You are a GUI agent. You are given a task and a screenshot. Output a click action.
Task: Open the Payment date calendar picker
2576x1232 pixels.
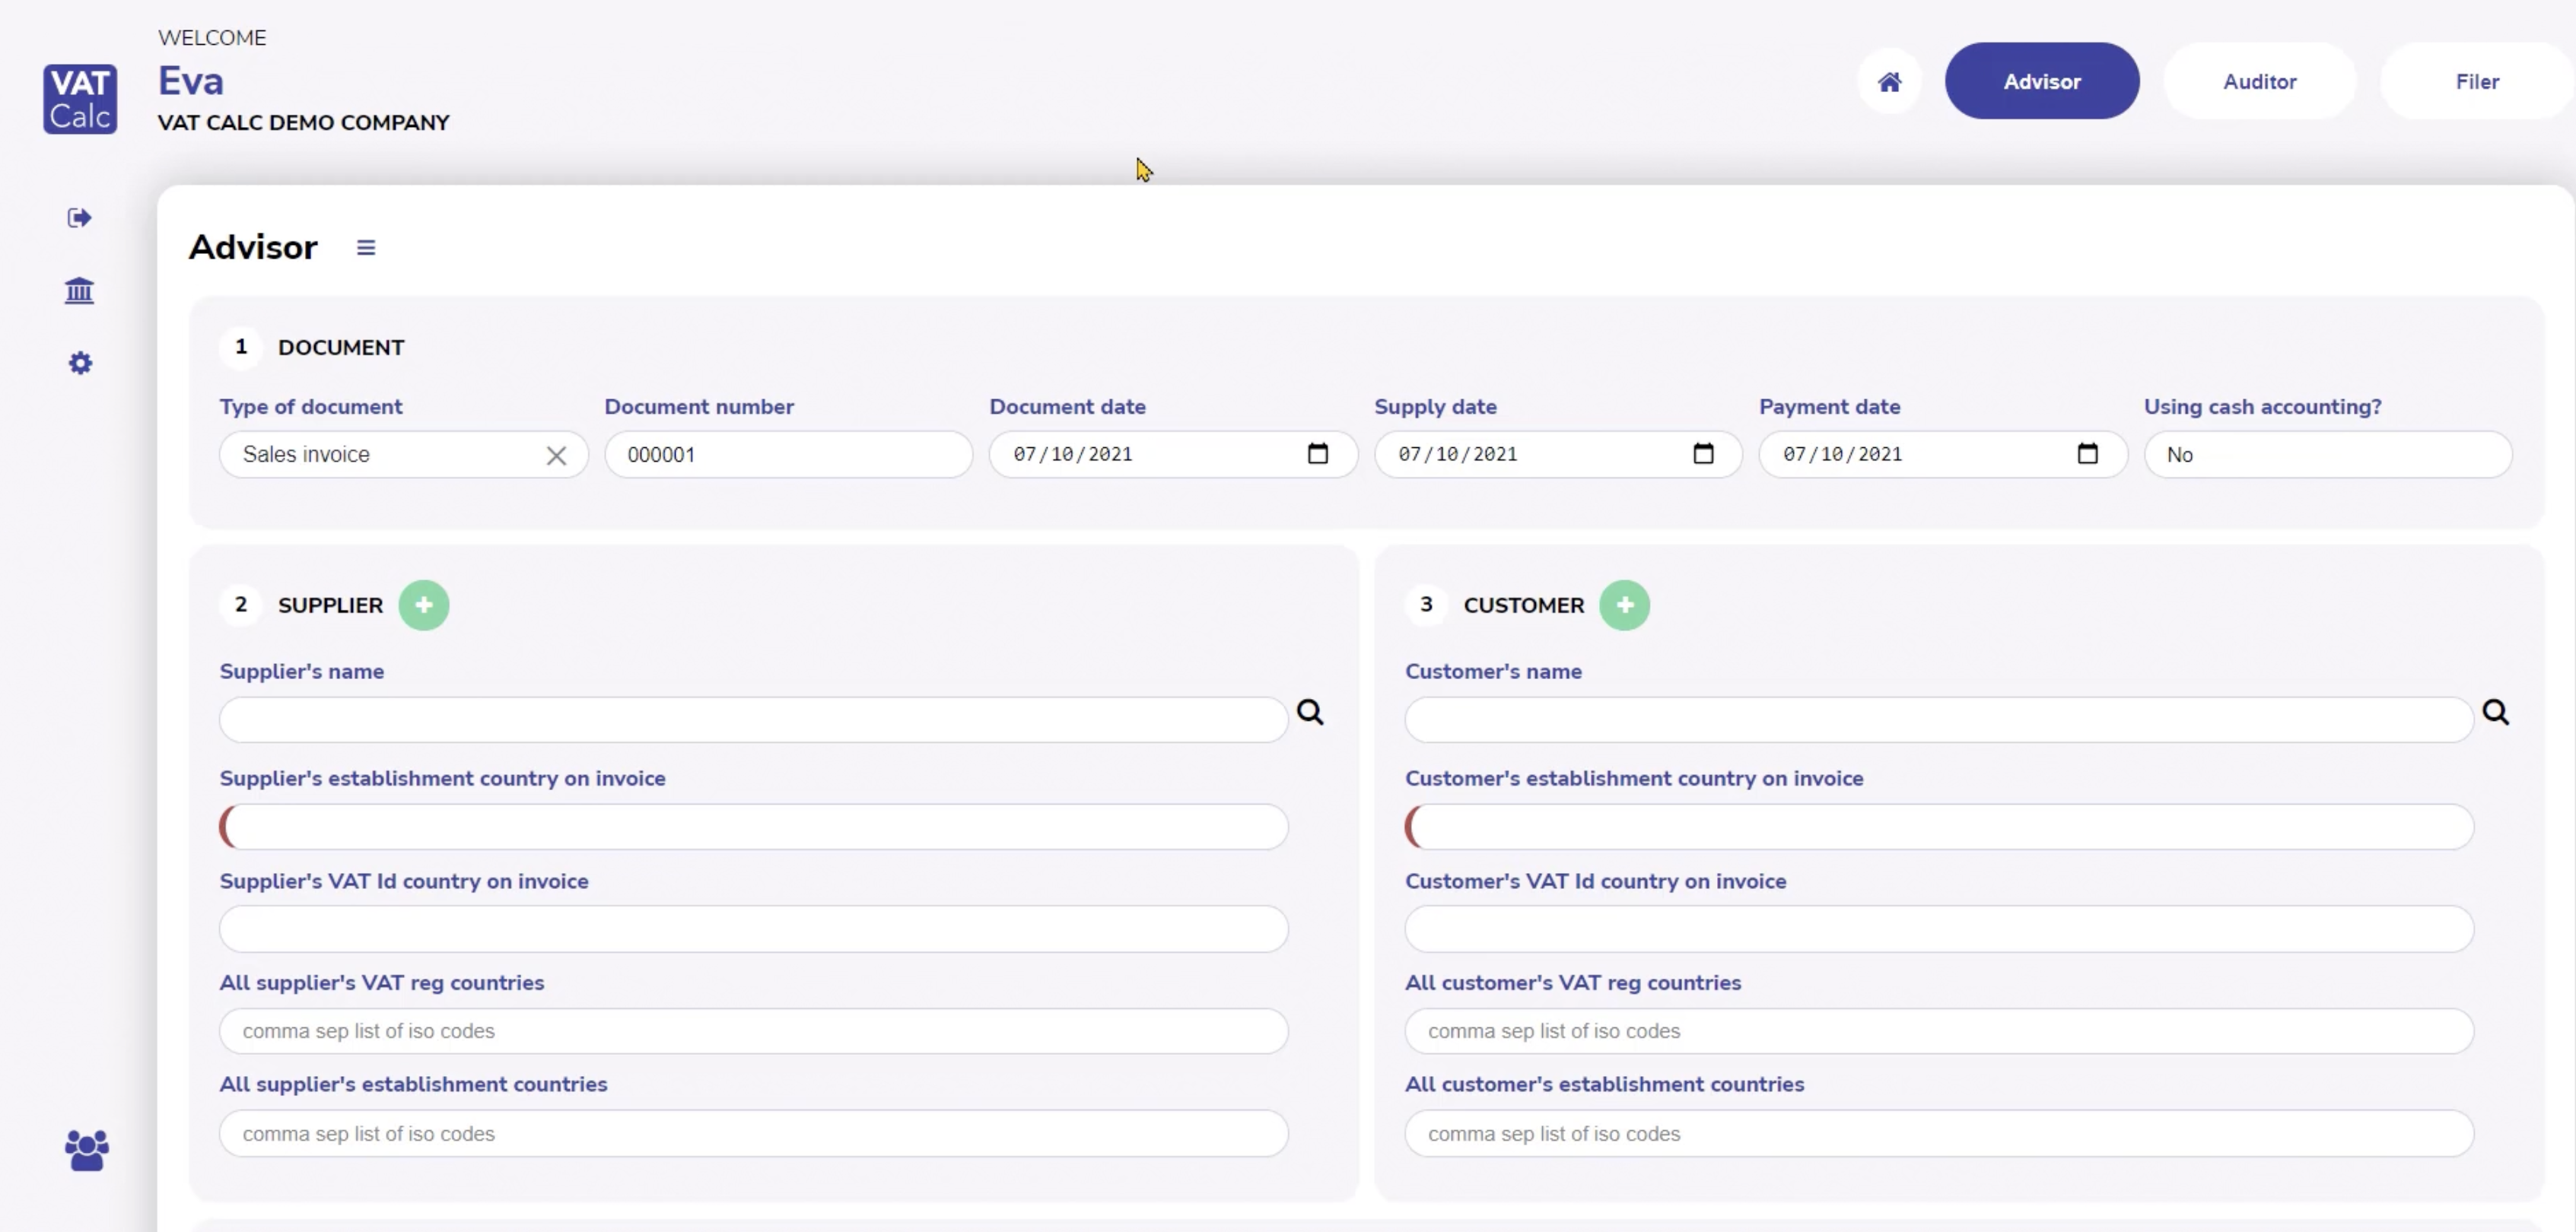[x=2088, y=454]
